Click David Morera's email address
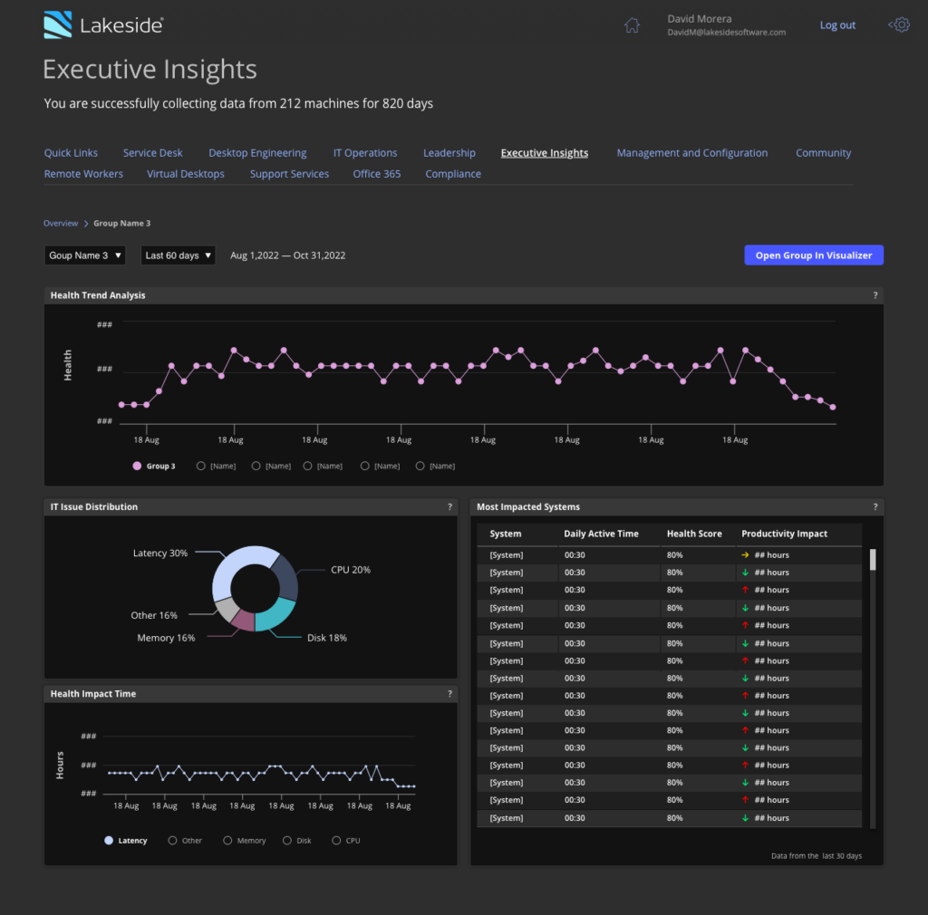This screenshot has height=915, width=928. 726,33
